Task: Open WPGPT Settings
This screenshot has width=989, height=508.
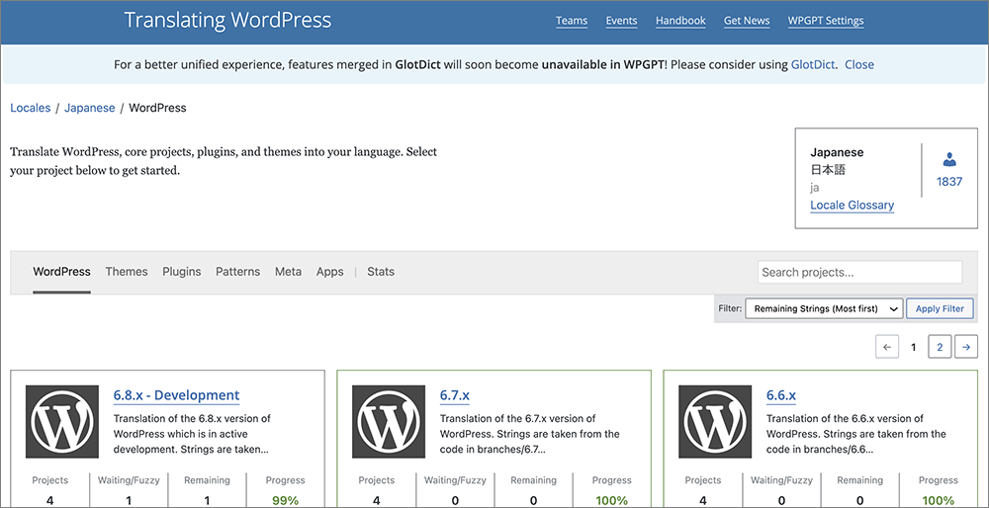Action: 826,21
